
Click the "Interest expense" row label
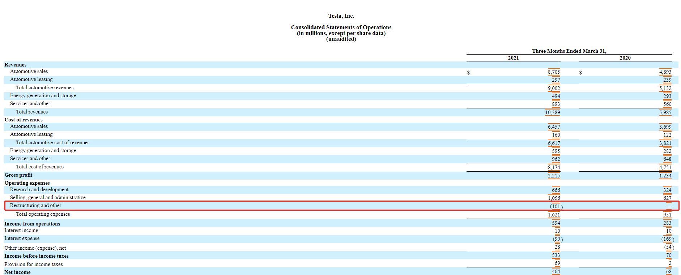pos(22,238)
